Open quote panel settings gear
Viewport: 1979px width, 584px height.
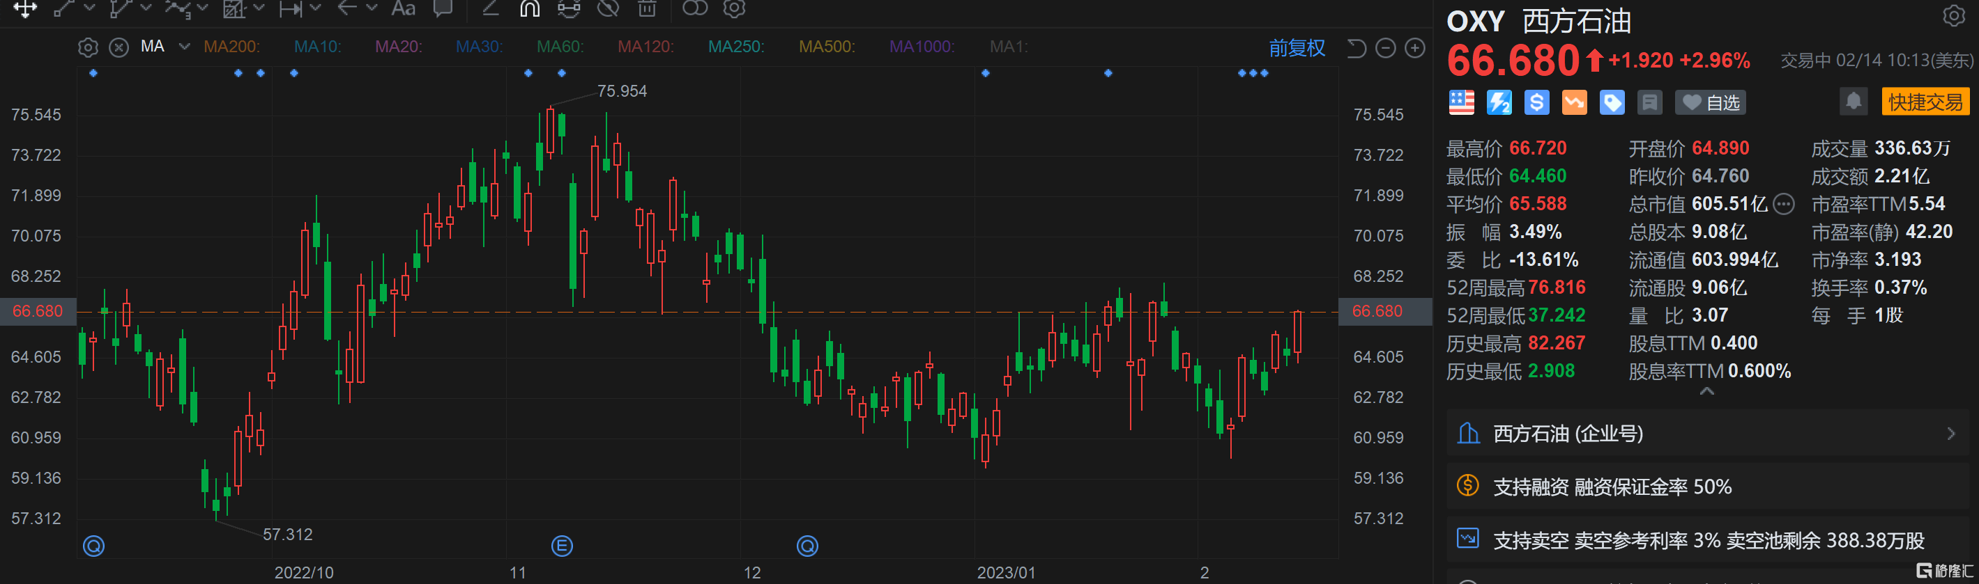pyautogui.click(x=1954, y=15)
